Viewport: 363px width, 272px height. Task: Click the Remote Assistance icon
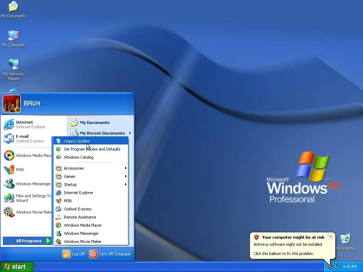point(58,217)
